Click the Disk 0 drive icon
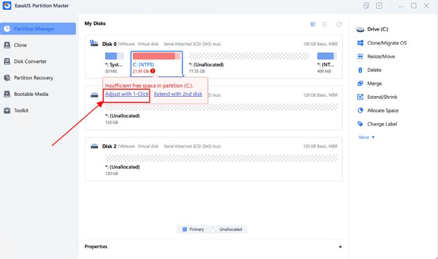 [94, 43]
